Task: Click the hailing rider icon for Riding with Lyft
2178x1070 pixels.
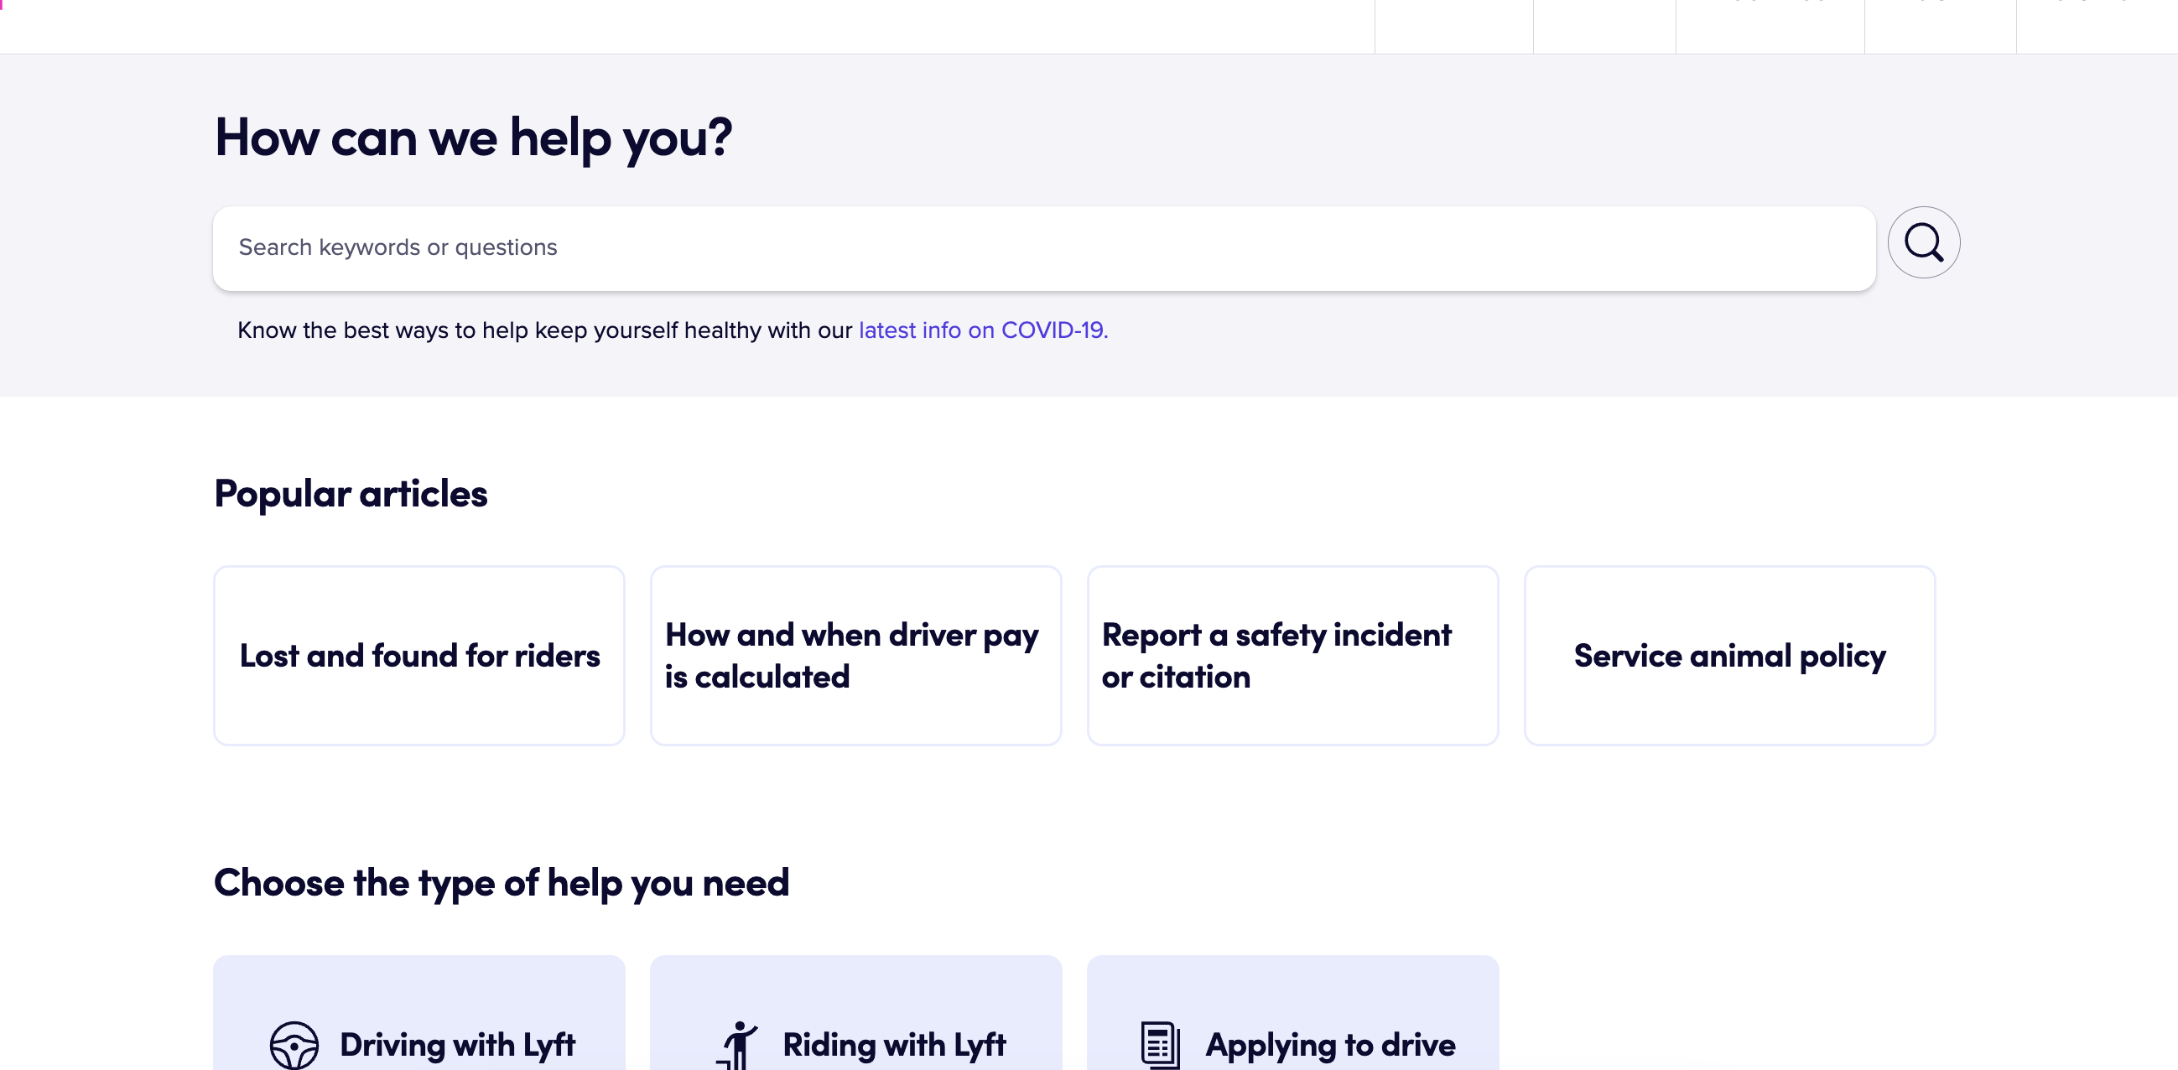Action: pos(737,1045)
